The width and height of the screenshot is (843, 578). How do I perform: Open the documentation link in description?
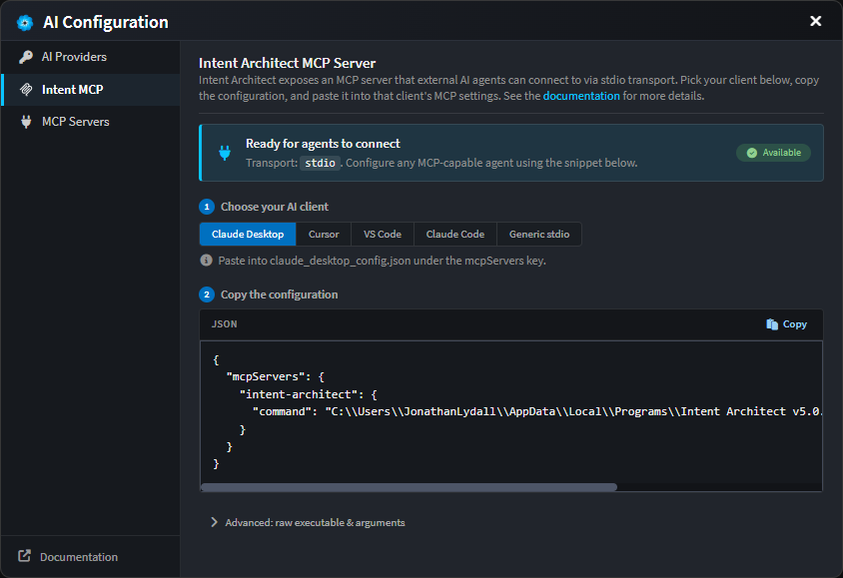pos(581,96)
